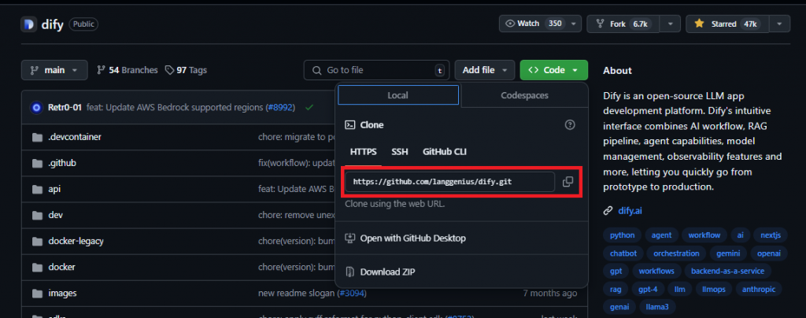Click the Go to file search field
Viewport: 806px width, 318px height.
click(x=376, y=70)
